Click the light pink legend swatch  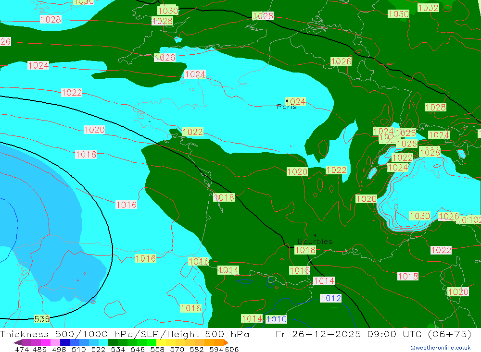(55, 342)
